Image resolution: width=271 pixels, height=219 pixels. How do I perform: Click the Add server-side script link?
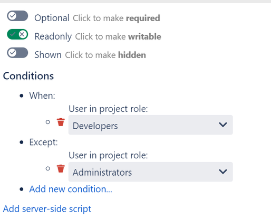pos(47,209)
